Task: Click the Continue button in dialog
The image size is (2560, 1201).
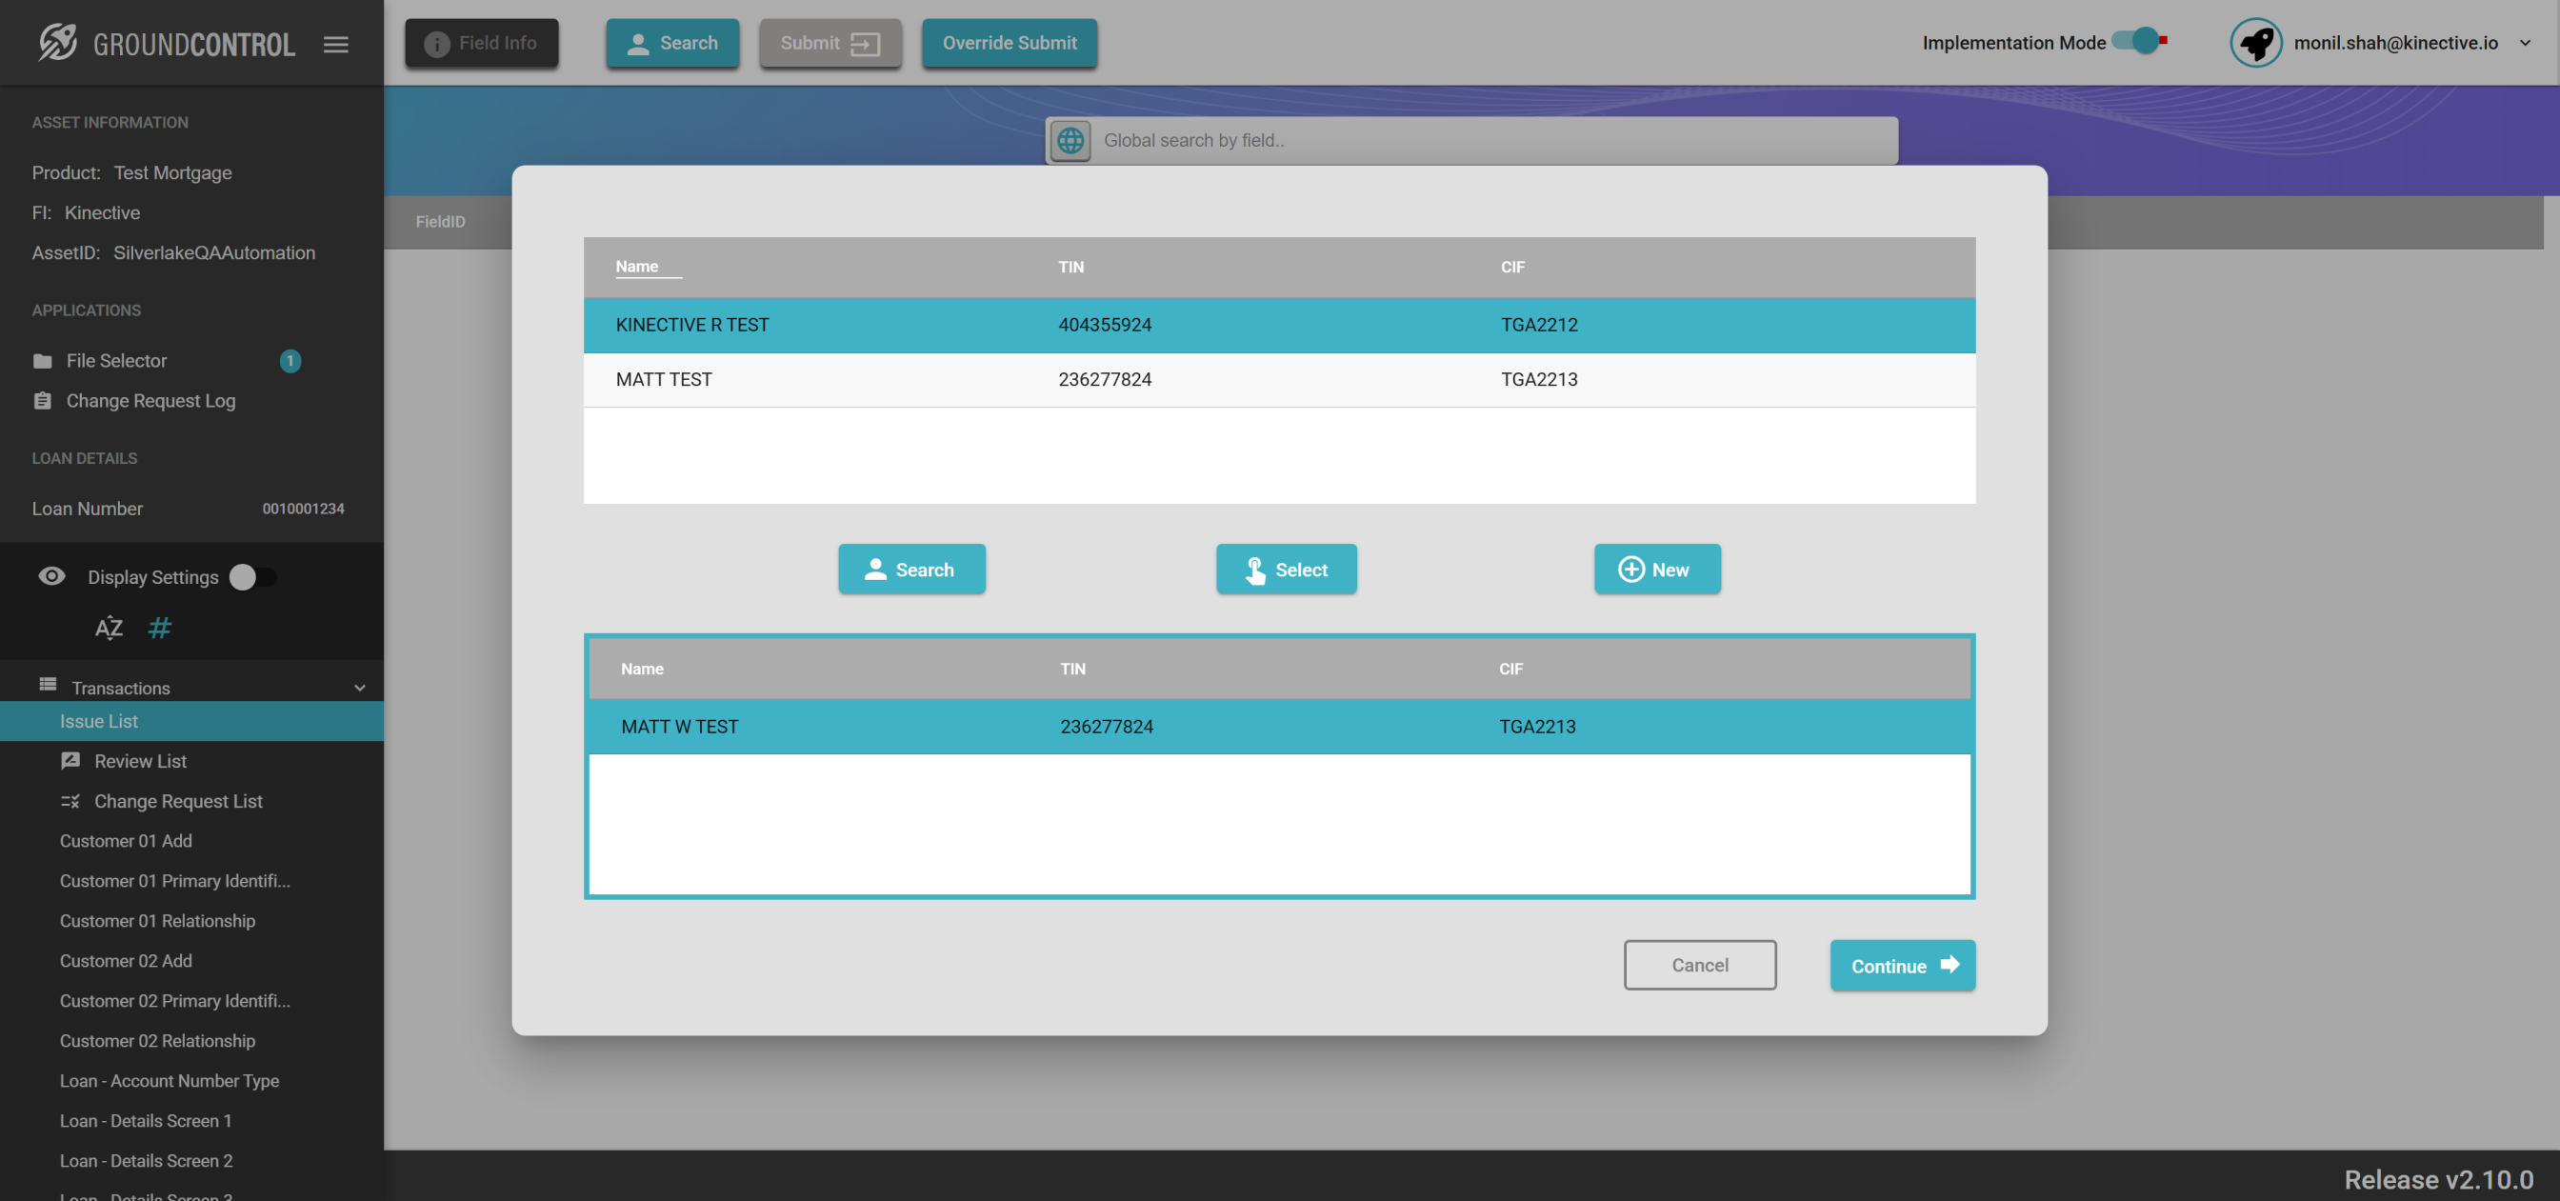Action: pyautogui.click(x=1901, y=966)
